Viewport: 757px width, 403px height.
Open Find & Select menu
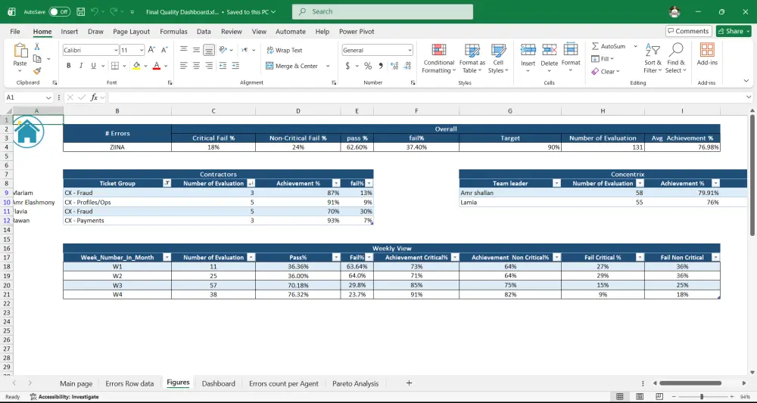point(676,59)
